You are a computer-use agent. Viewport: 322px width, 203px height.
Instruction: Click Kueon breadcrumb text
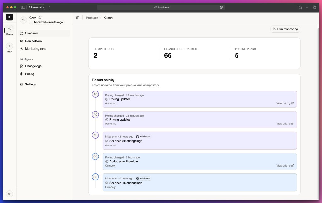coord(108,18)
